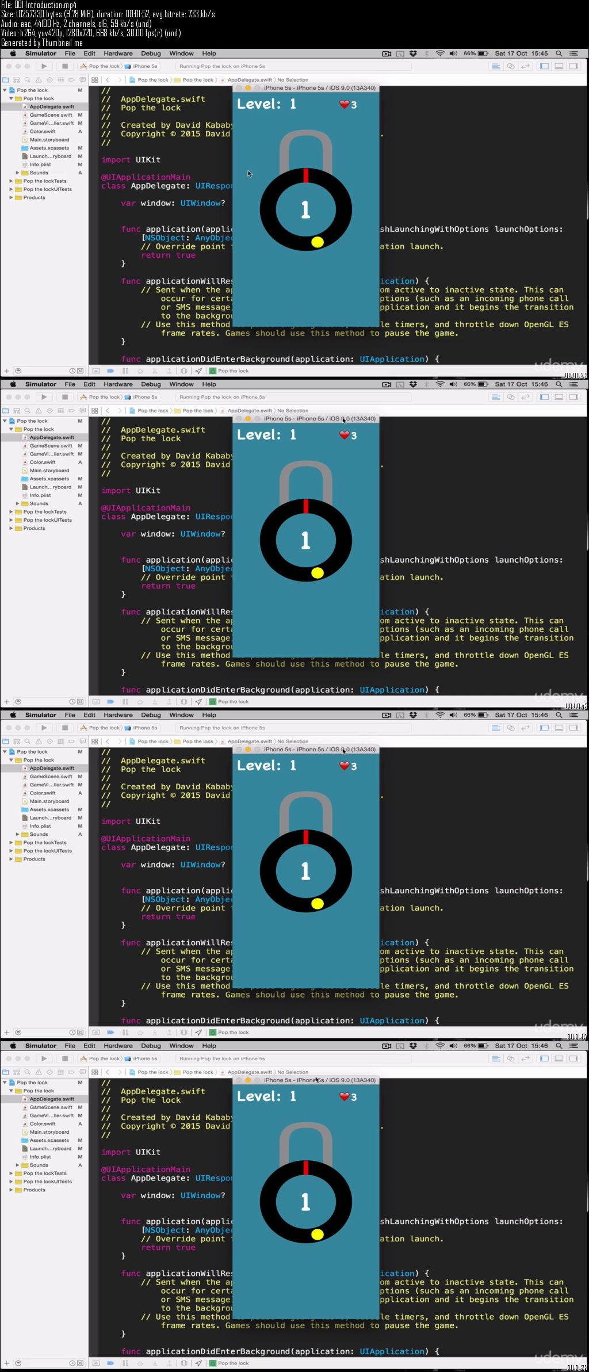Expand Pop the lockTests group, 15:45 frame
This screenshot has width=589, height=1372.
pos(11,181)
